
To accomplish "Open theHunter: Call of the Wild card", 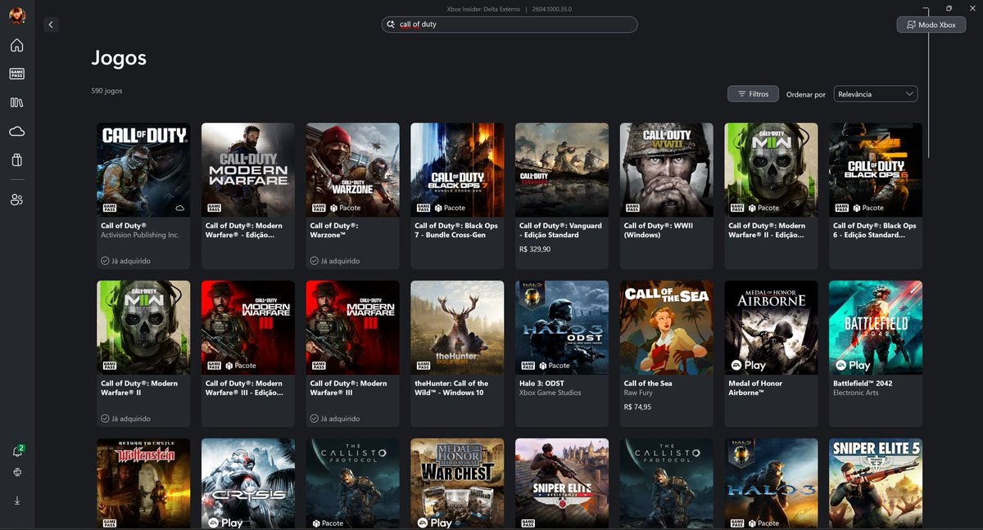I will click(x=457, y=354).
